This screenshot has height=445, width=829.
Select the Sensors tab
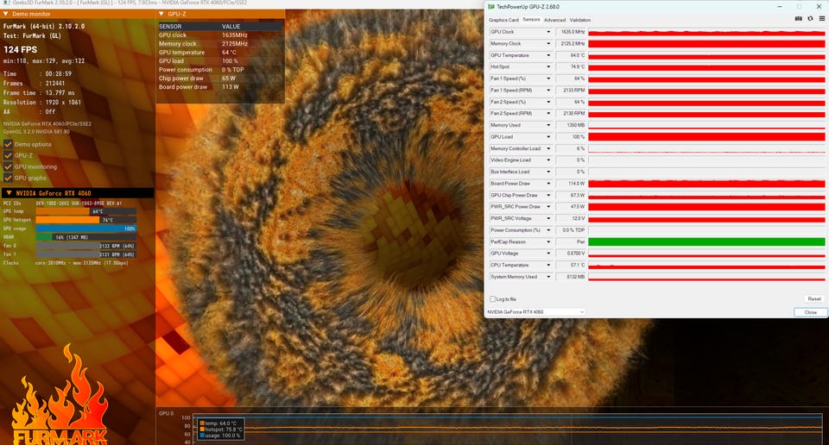point(531,20)
